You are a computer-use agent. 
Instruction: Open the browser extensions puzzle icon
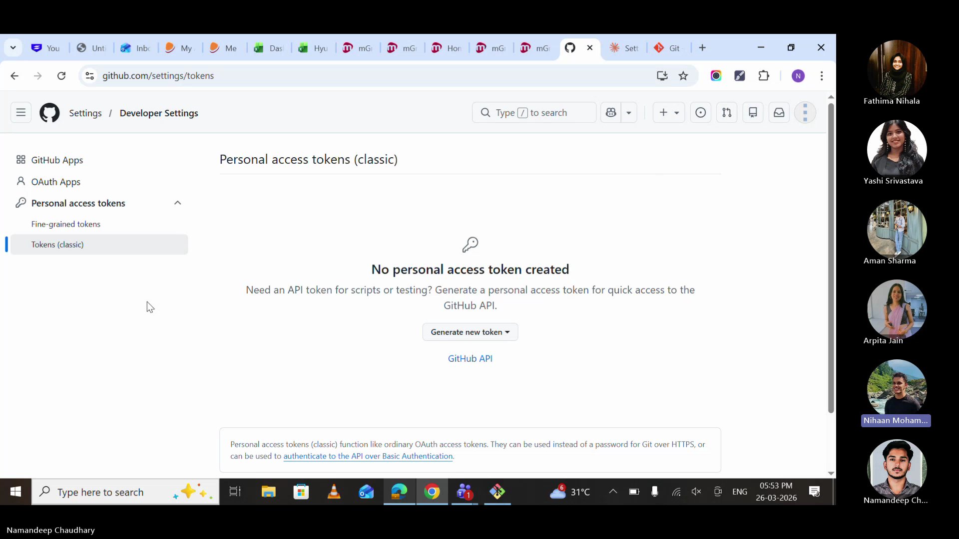click(x=764, y=76)
